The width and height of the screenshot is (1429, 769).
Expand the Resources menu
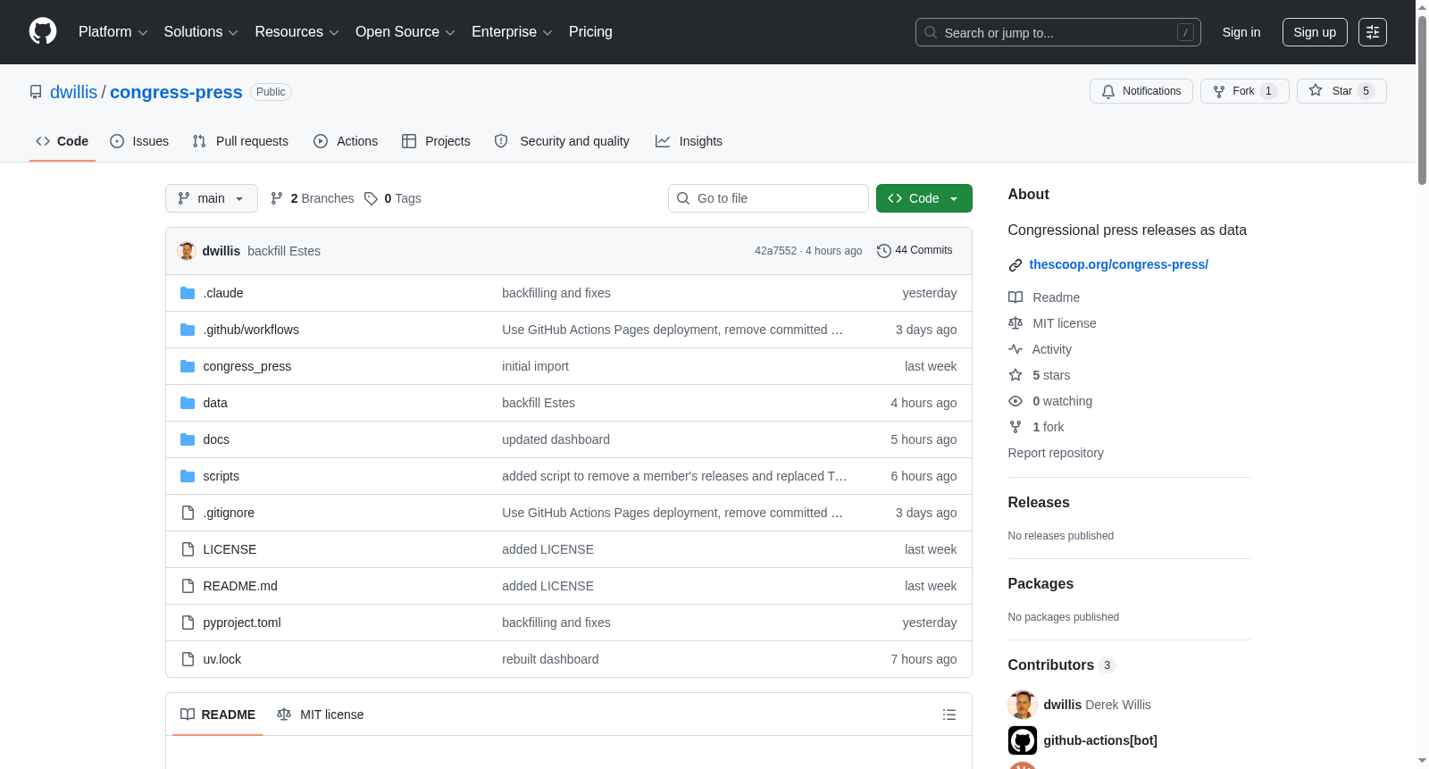[x=297, y=32]
